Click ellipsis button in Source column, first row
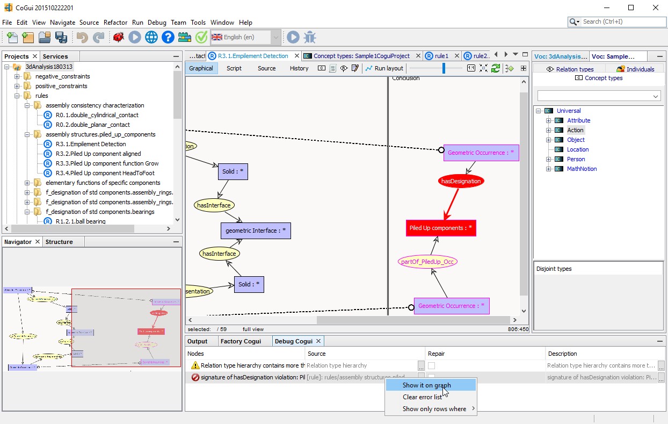 (x=421, y=366)
